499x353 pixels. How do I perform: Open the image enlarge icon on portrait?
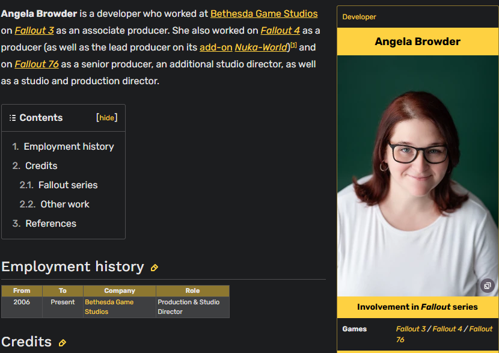pyautogui.click(x=487, y=286)
